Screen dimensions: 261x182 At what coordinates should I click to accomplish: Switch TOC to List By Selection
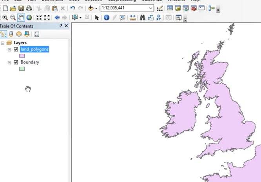coord(27,34)
